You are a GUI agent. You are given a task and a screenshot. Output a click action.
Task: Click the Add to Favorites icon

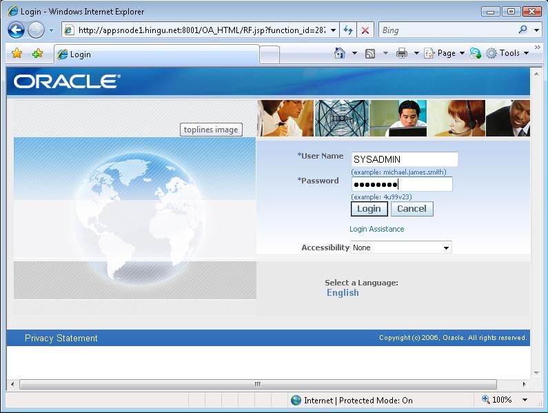click(x=37, y=54)
